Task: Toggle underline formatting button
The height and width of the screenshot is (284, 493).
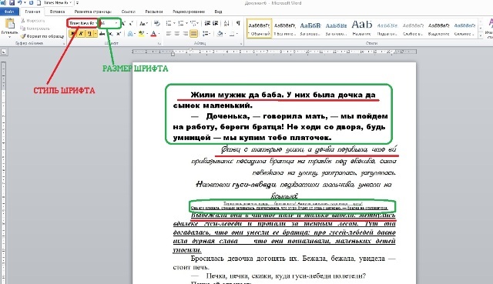Action: (89, 33)
